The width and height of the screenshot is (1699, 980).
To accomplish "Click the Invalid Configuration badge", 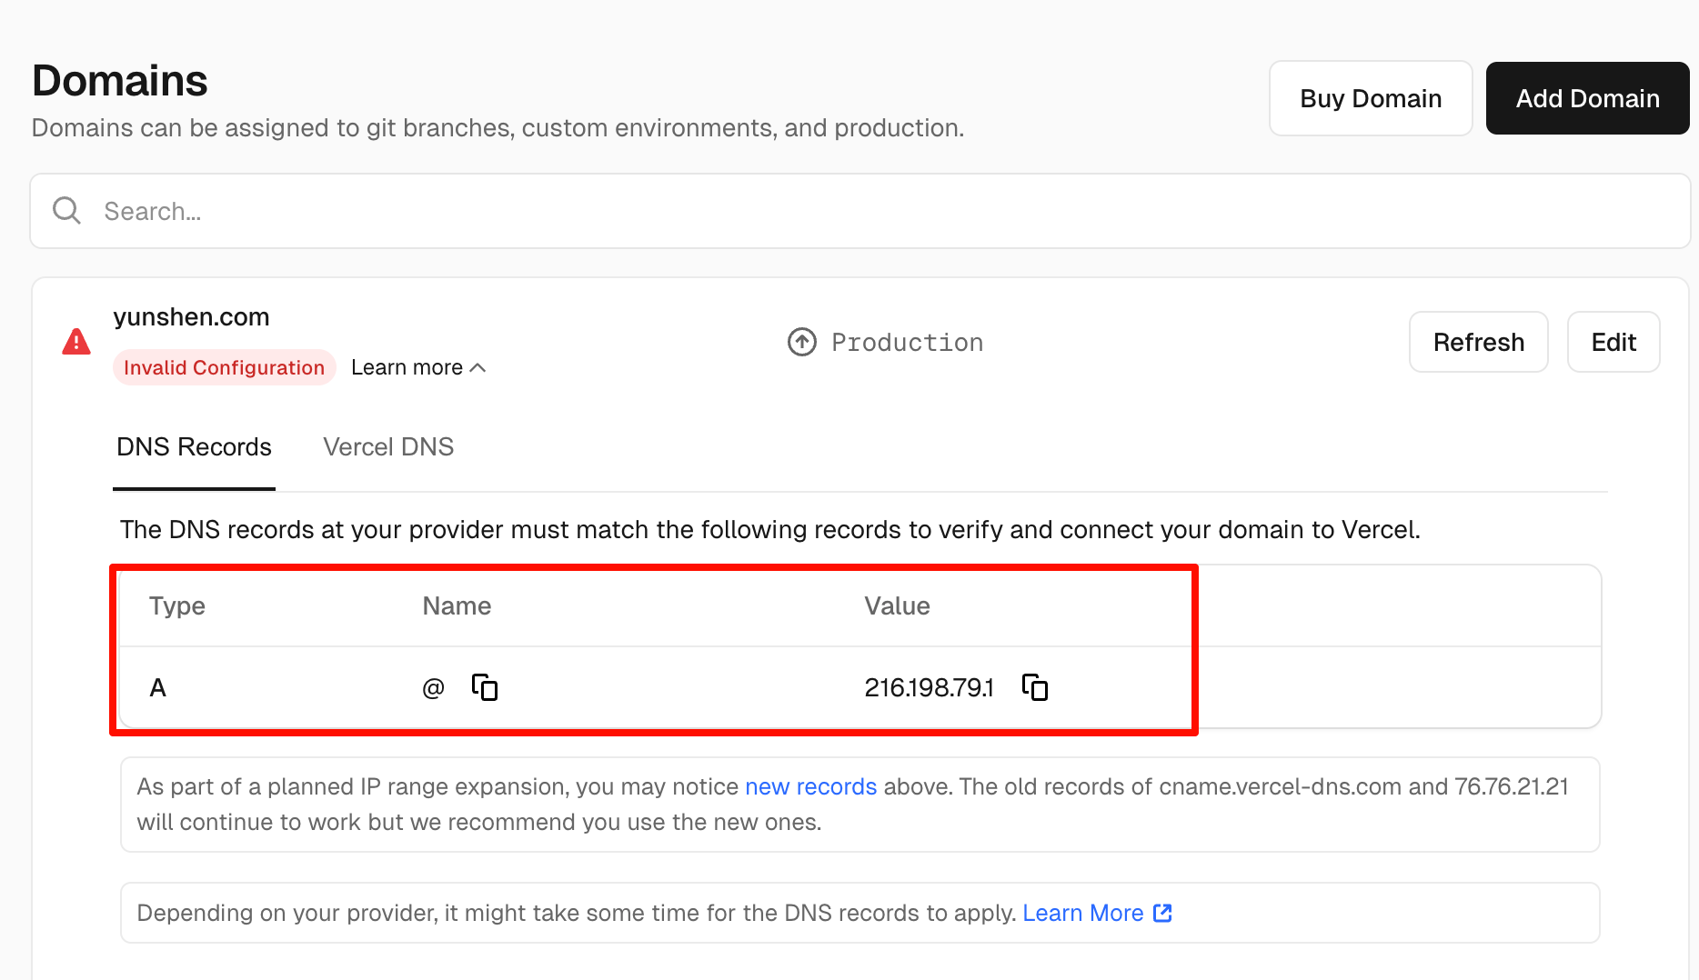I will pyautogui.click(x=224, y=367).
